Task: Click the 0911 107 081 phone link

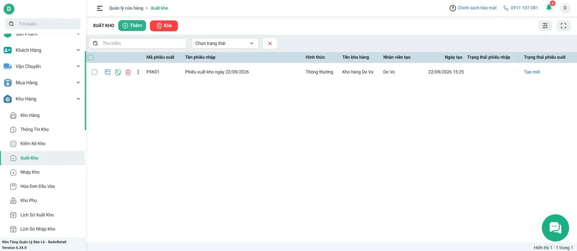Action: 524,8
